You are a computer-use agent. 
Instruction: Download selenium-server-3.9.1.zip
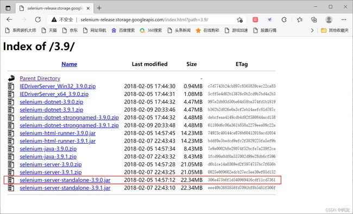click(51, 172)
